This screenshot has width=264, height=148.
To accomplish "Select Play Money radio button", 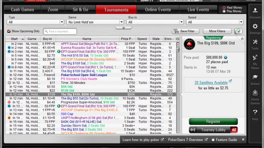I will tap(224, 11).
